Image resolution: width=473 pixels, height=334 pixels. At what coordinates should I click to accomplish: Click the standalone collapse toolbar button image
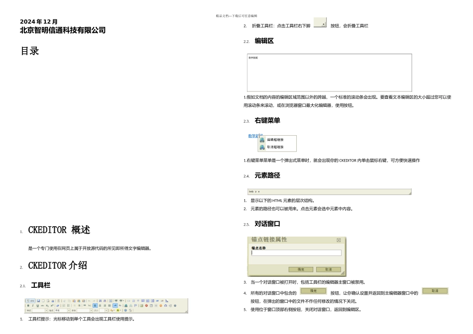pos(320,22)
